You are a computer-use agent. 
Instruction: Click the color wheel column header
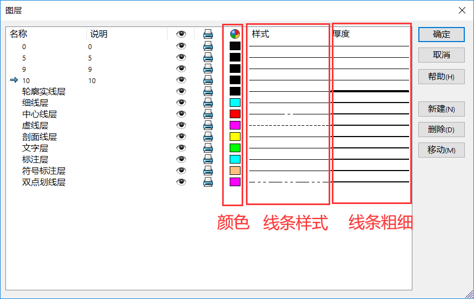(235, 34)
